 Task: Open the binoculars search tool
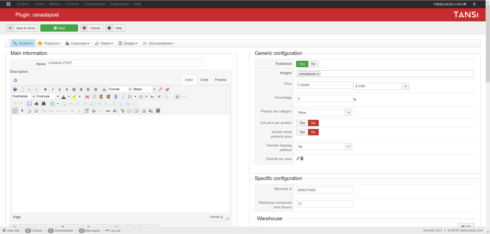pos(44,104)
